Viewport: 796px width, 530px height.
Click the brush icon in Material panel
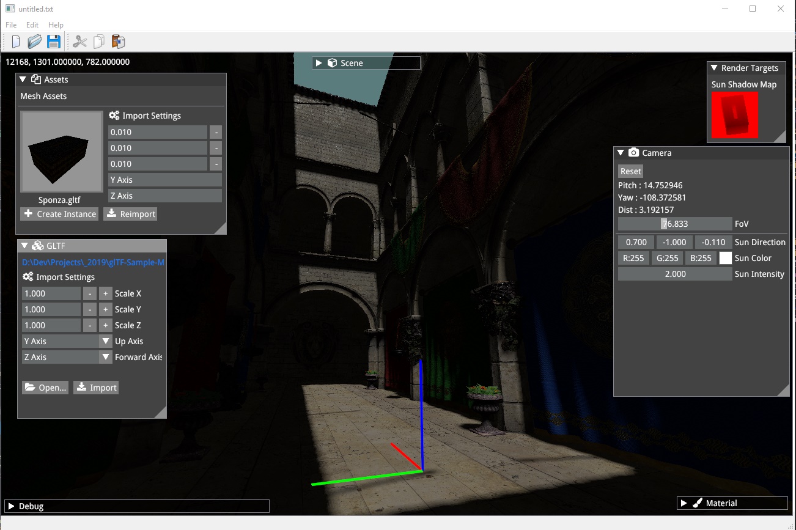coord(698,503)
